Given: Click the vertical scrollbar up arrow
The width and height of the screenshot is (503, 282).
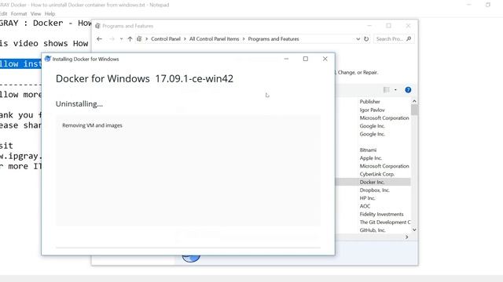Looking at the screenshot, I should click(414, 101).
